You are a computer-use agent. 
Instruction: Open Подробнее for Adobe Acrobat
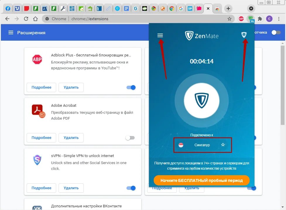(x=41, y=138)
